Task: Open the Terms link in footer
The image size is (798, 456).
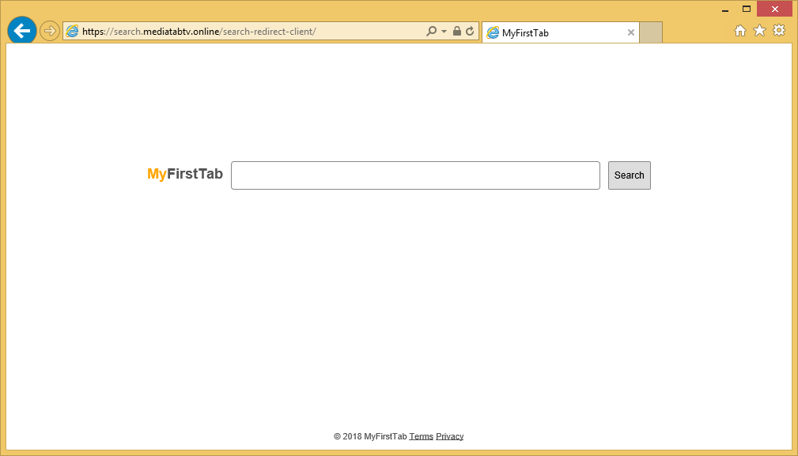Action: [421, 436]
